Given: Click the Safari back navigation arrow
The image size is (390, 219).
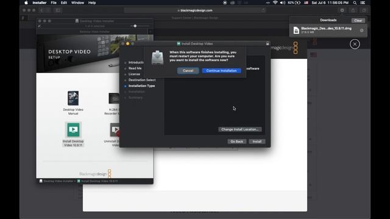Looking at the screenshot, I should pos(41,10).
